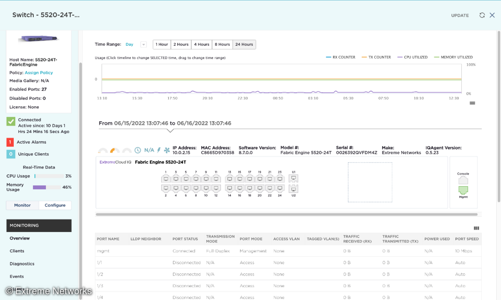This screenshot has height=300, width=501.
Task: Select port 5 on the switch diagram
Action: (186, 179)
